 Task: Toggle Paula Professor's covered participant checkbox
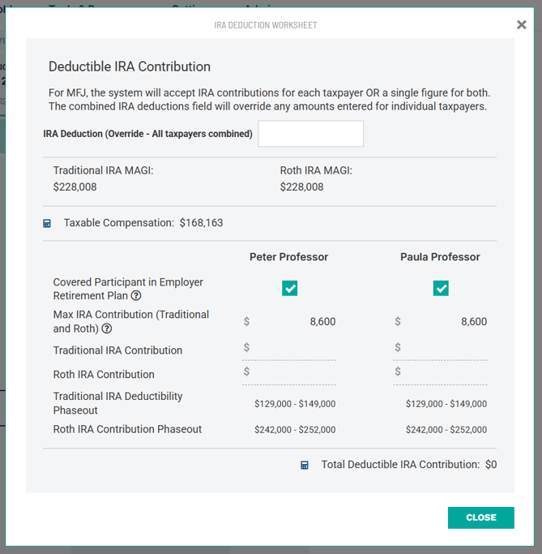[441, 288]
